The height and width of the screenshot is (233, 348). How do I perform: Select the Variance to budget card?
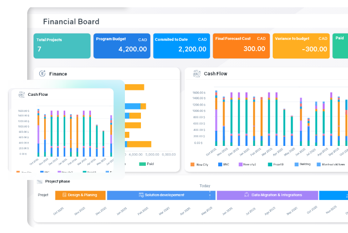click(300, 46)
